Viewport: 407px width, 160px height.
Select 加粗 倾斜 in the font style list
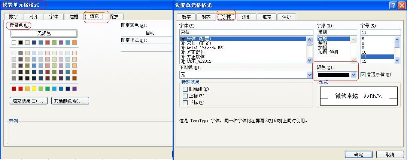tap(334, 52)
